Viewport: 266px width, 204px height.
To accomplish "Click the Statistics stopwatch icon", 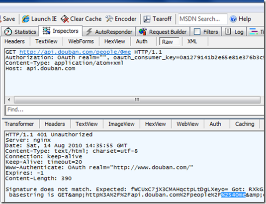I will coord(8,31).
